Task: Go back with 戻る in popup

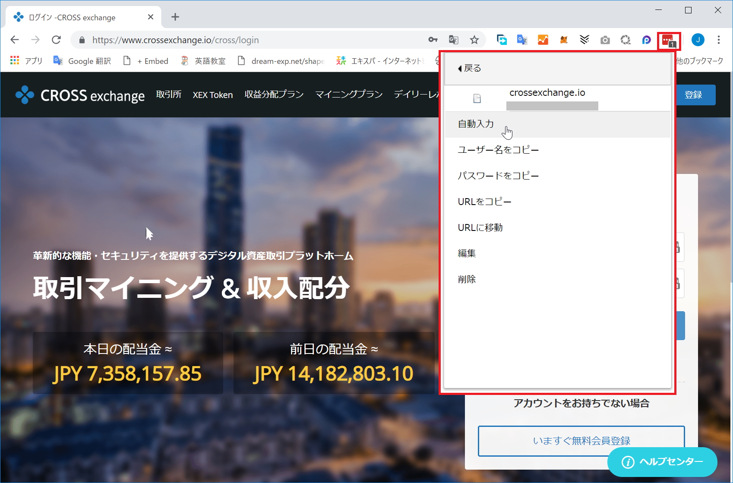Action: [x=469, y=68]
